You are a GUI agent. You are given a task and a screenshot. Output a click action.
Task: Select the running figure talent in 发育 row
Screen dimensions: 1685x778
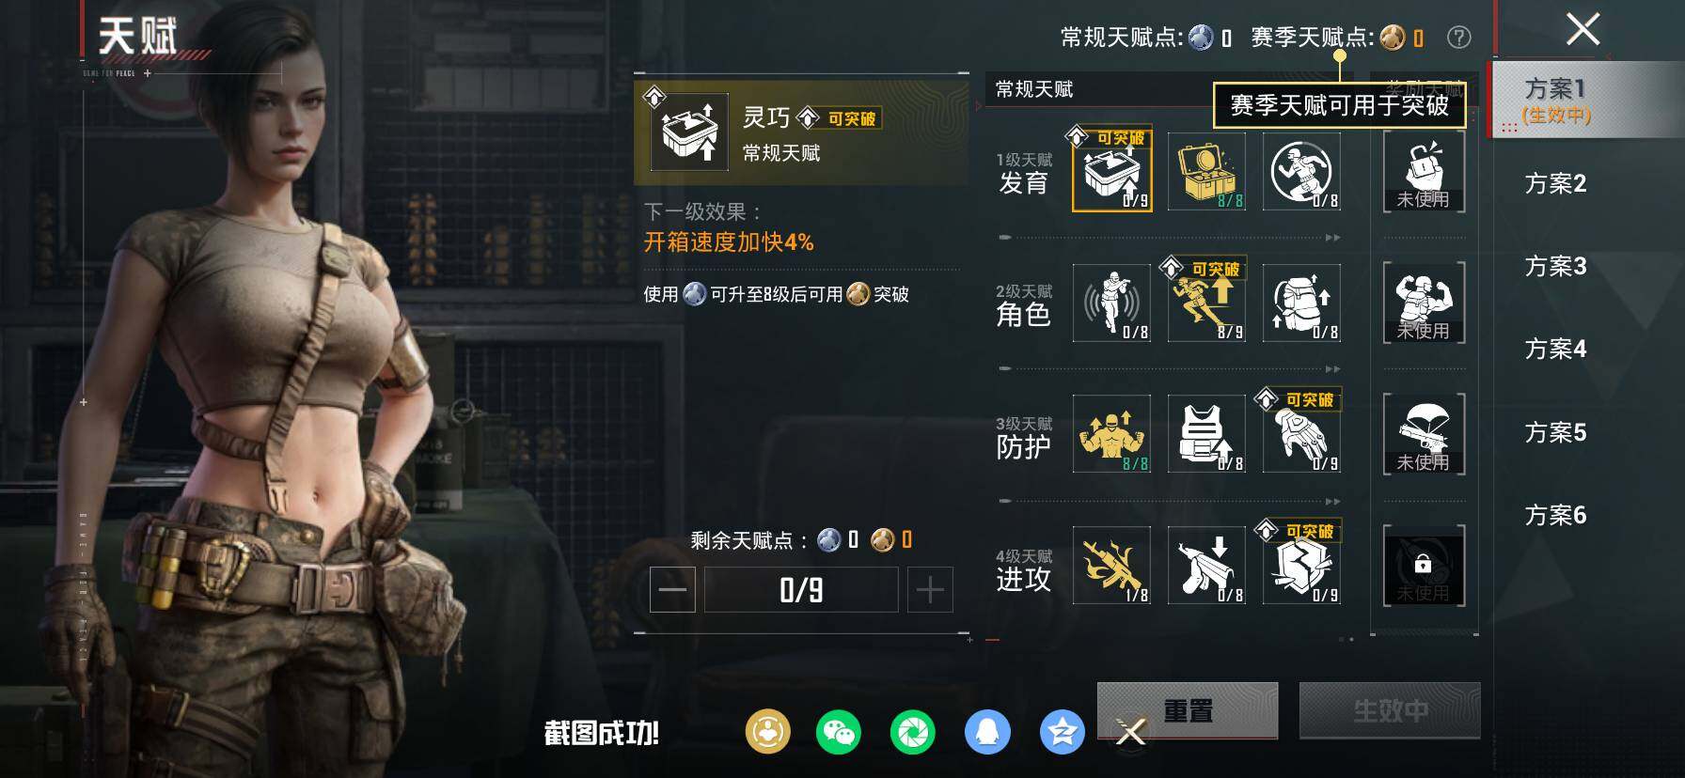pyautogui.click(x=1301, y=171)
